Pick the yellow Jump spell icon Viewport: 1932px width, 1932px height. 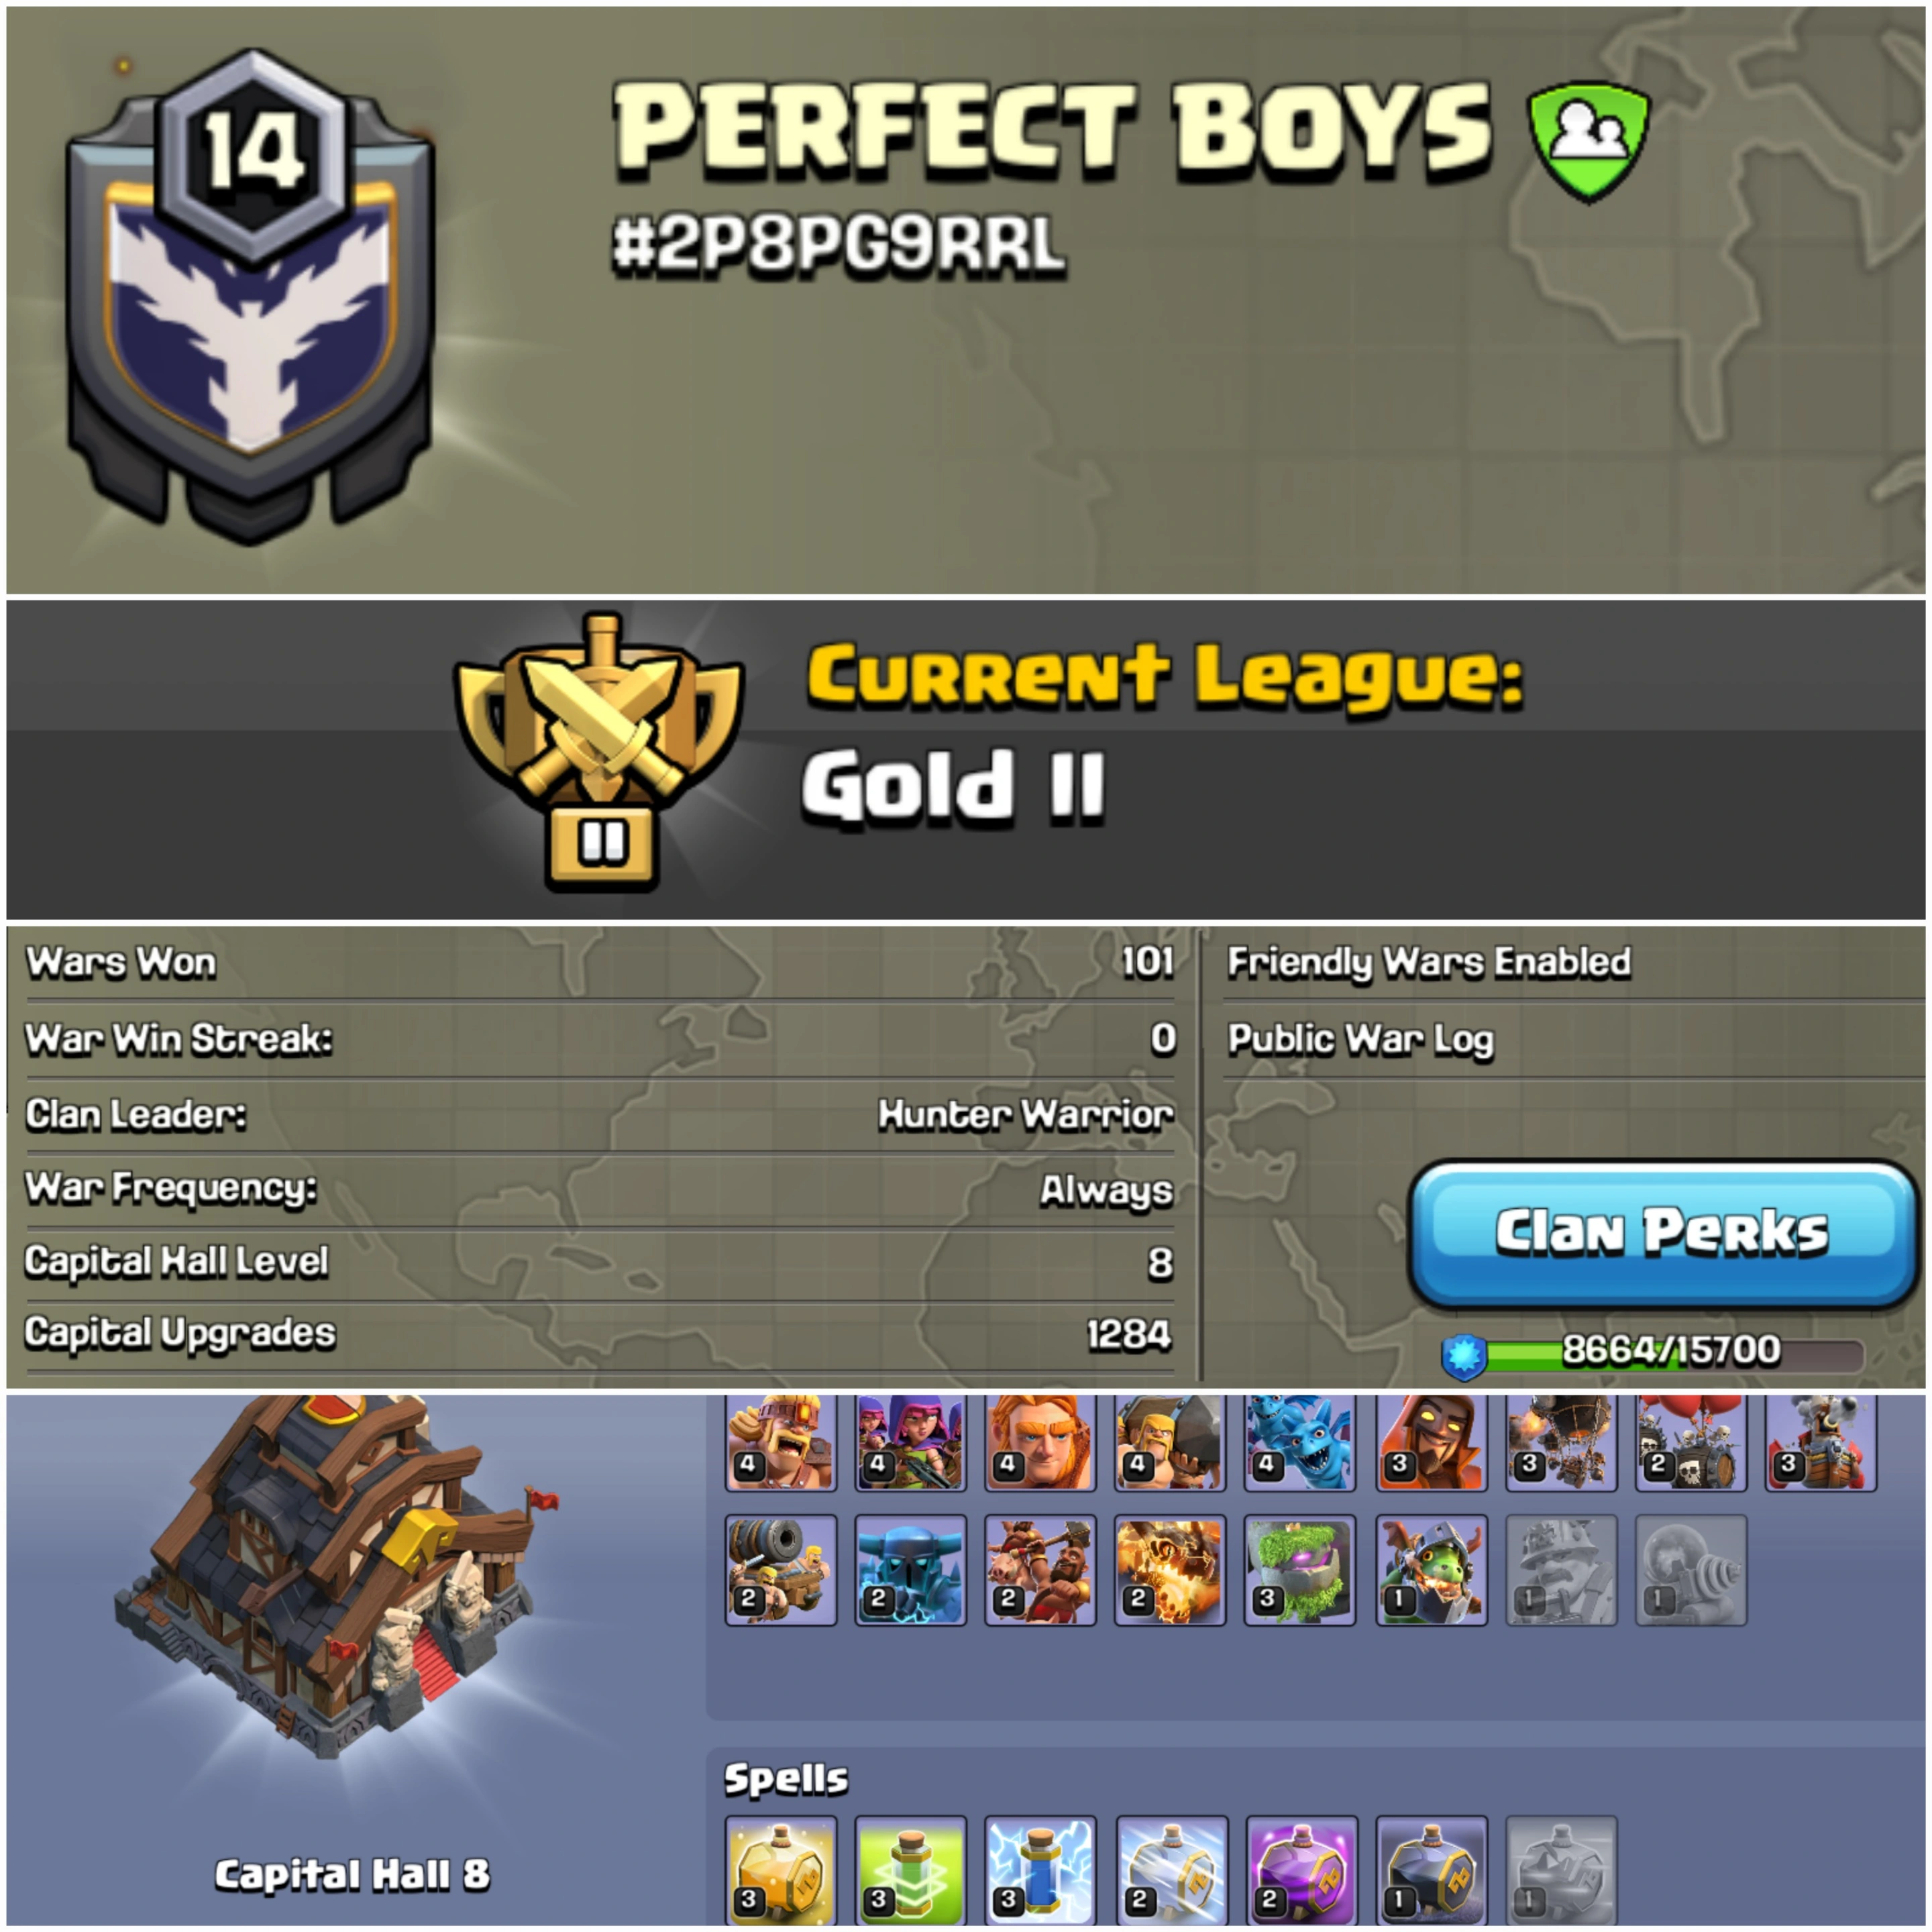780,1870
